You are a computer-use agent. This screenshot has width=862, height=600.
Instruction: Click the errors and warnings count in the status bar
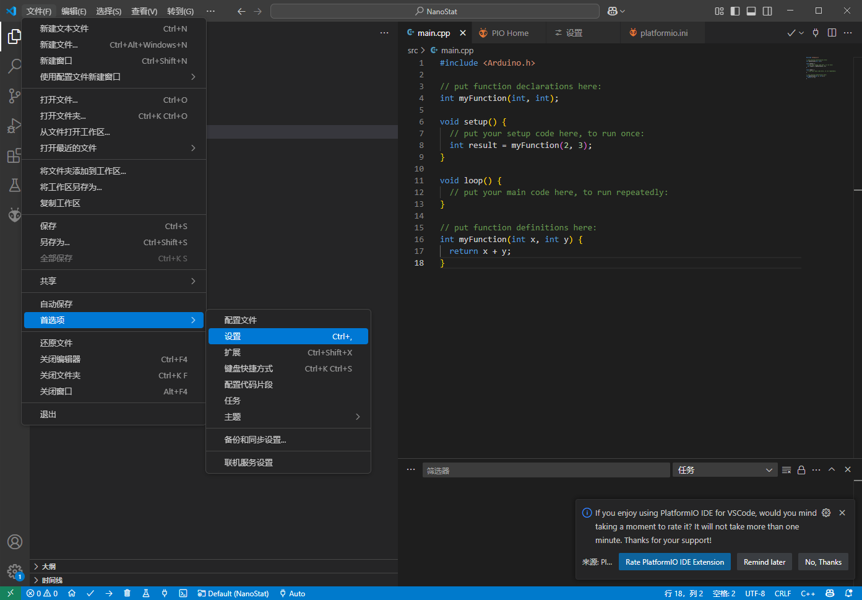point(42,593)
